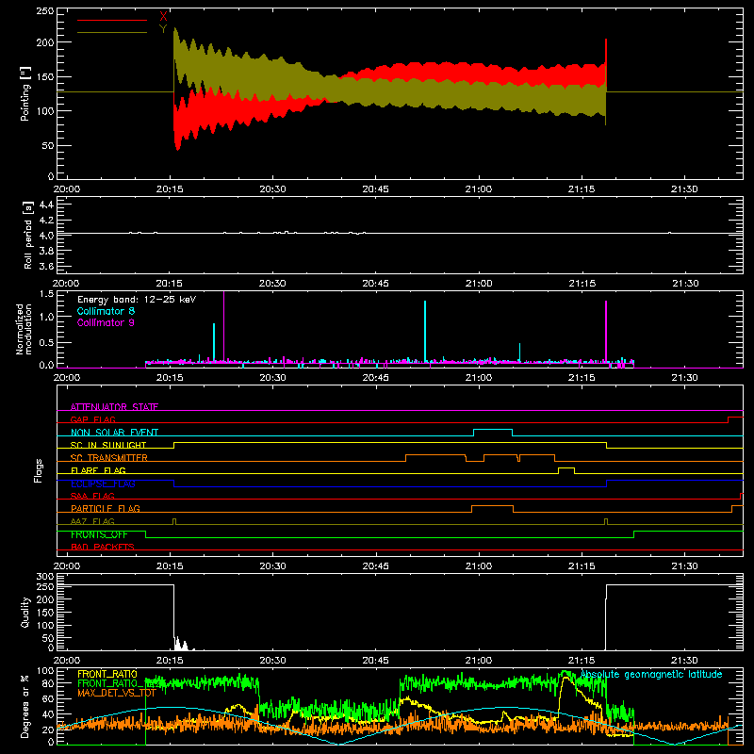This screenshot has width=754, height=754.
Task: Click the tall cyan spike near 20:52
Action: point(425,331)
